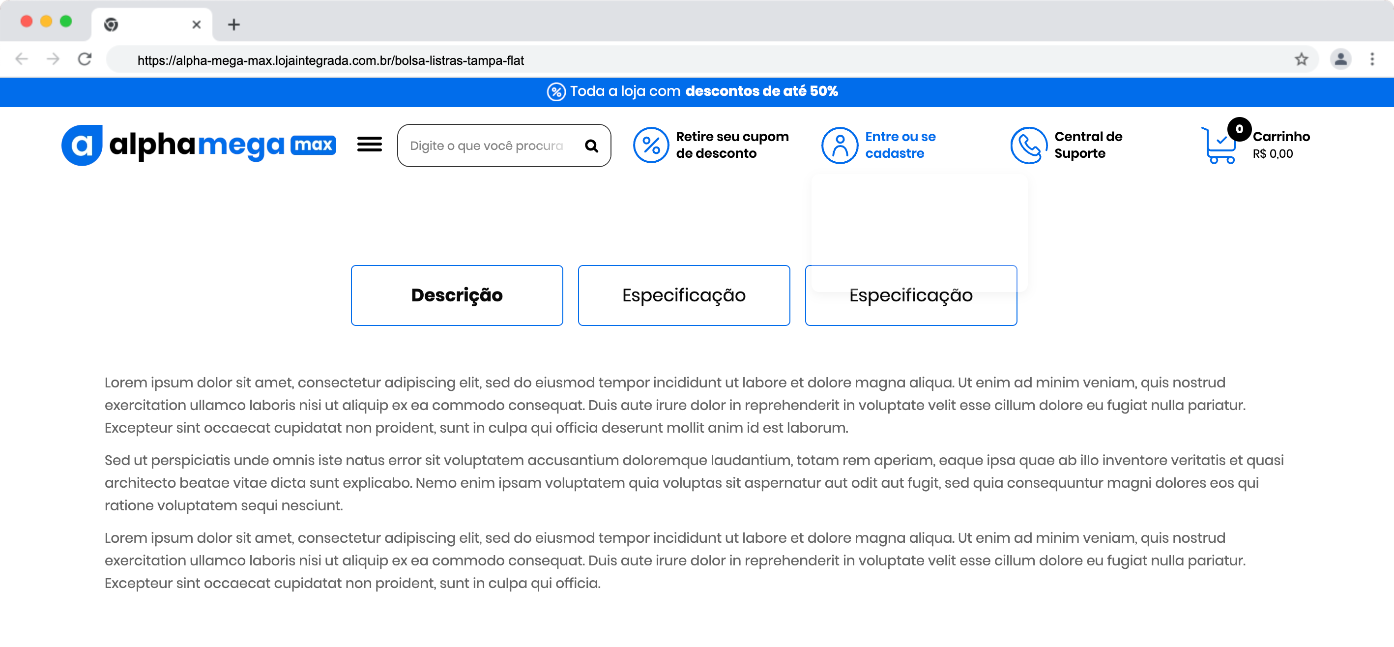
Task: Click the alphamega max logo
Action: 199,145
